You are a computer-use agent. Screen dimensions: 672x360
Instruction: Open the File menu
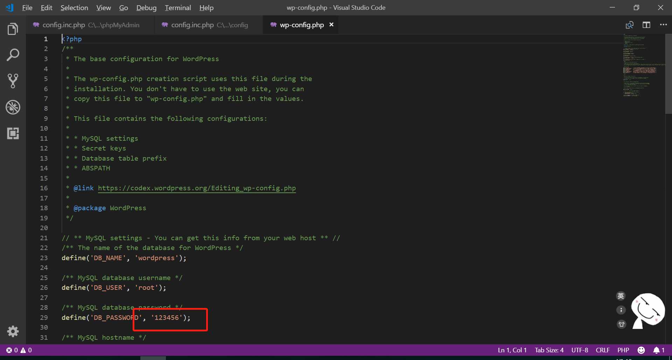click(x=27, y=8)
